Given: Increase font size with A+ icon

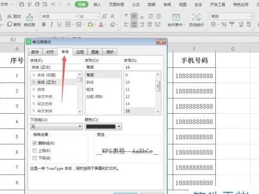Looking at the screenshot, I should point(105,16).
